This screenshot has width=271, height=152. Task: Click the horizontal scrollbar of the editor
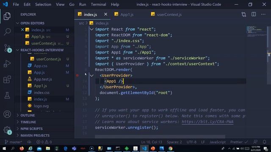(x=160, y=137)
